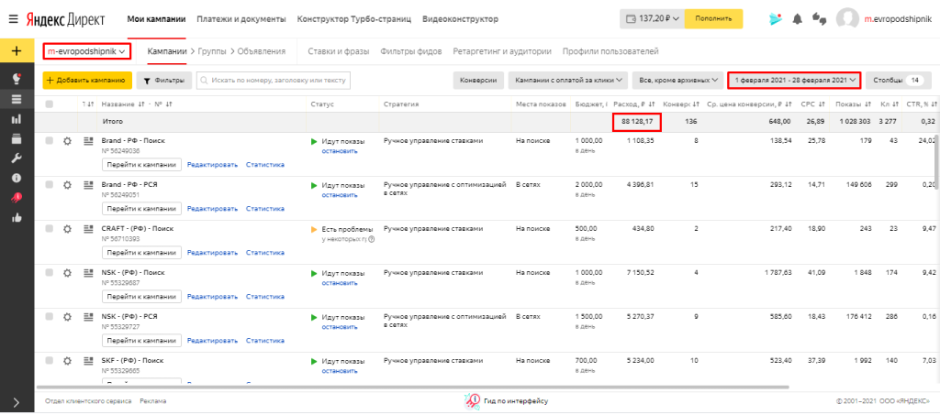This screenshot has width=940, height=415.
Task: Click the paper plane news icon
Action: pyautogui.click(x=776, y=18)
